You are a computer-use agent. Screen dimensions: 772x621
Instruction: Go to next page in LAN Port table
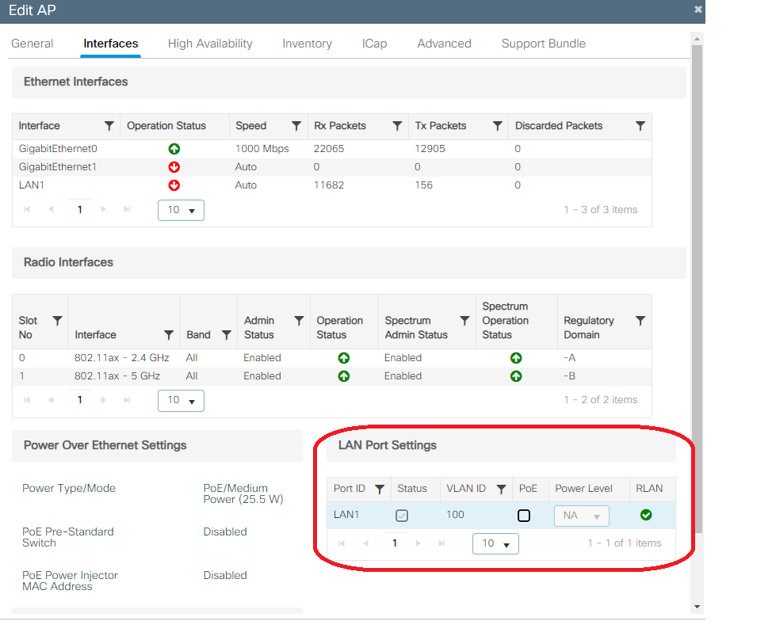pos(418,543)
